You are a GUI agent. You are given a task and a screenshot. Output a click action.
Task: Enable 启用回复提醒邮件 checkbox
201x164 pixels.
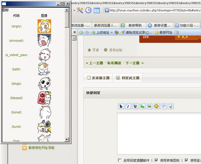(119, 160)
